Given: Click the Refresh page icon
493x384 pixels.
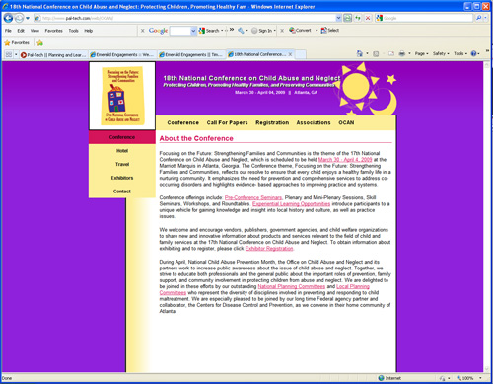Looking at the screenshot, I should coord(358,18).
